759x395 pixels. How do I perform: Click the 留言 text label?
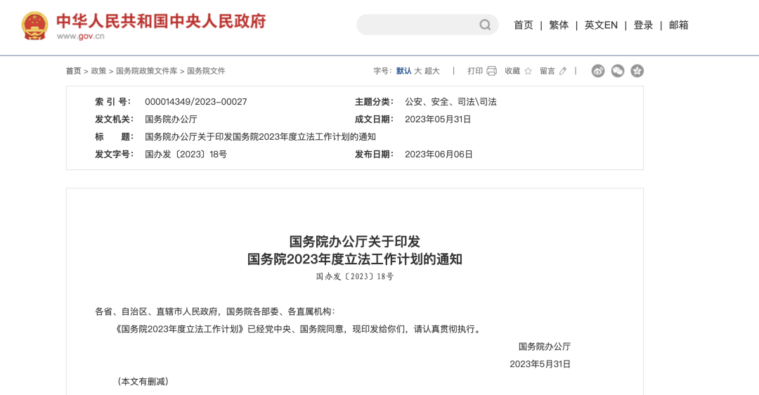coord(547,71)
